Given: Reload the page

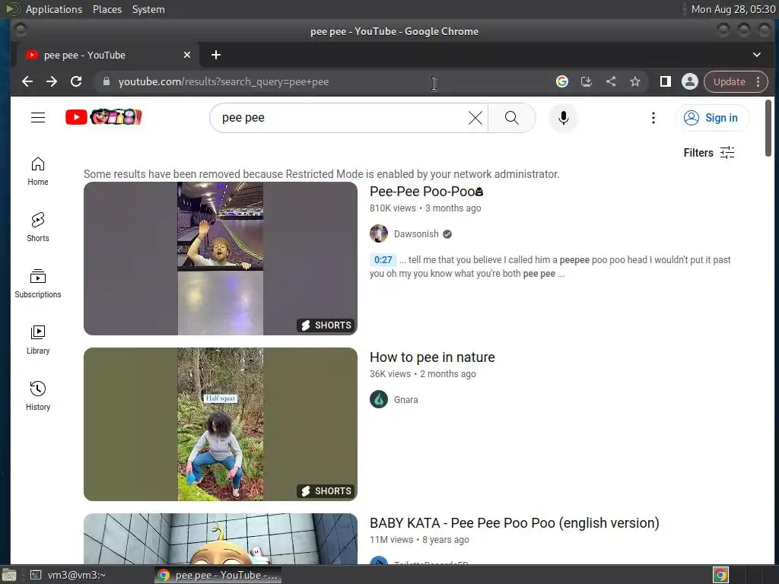Looking at the screenshot, I should coord(76,81).
